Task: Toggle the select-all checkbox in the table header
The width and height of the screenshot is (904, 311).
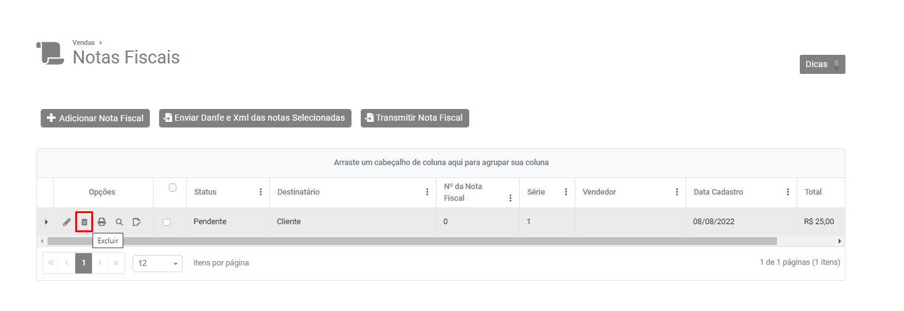Action: point(173,188)
